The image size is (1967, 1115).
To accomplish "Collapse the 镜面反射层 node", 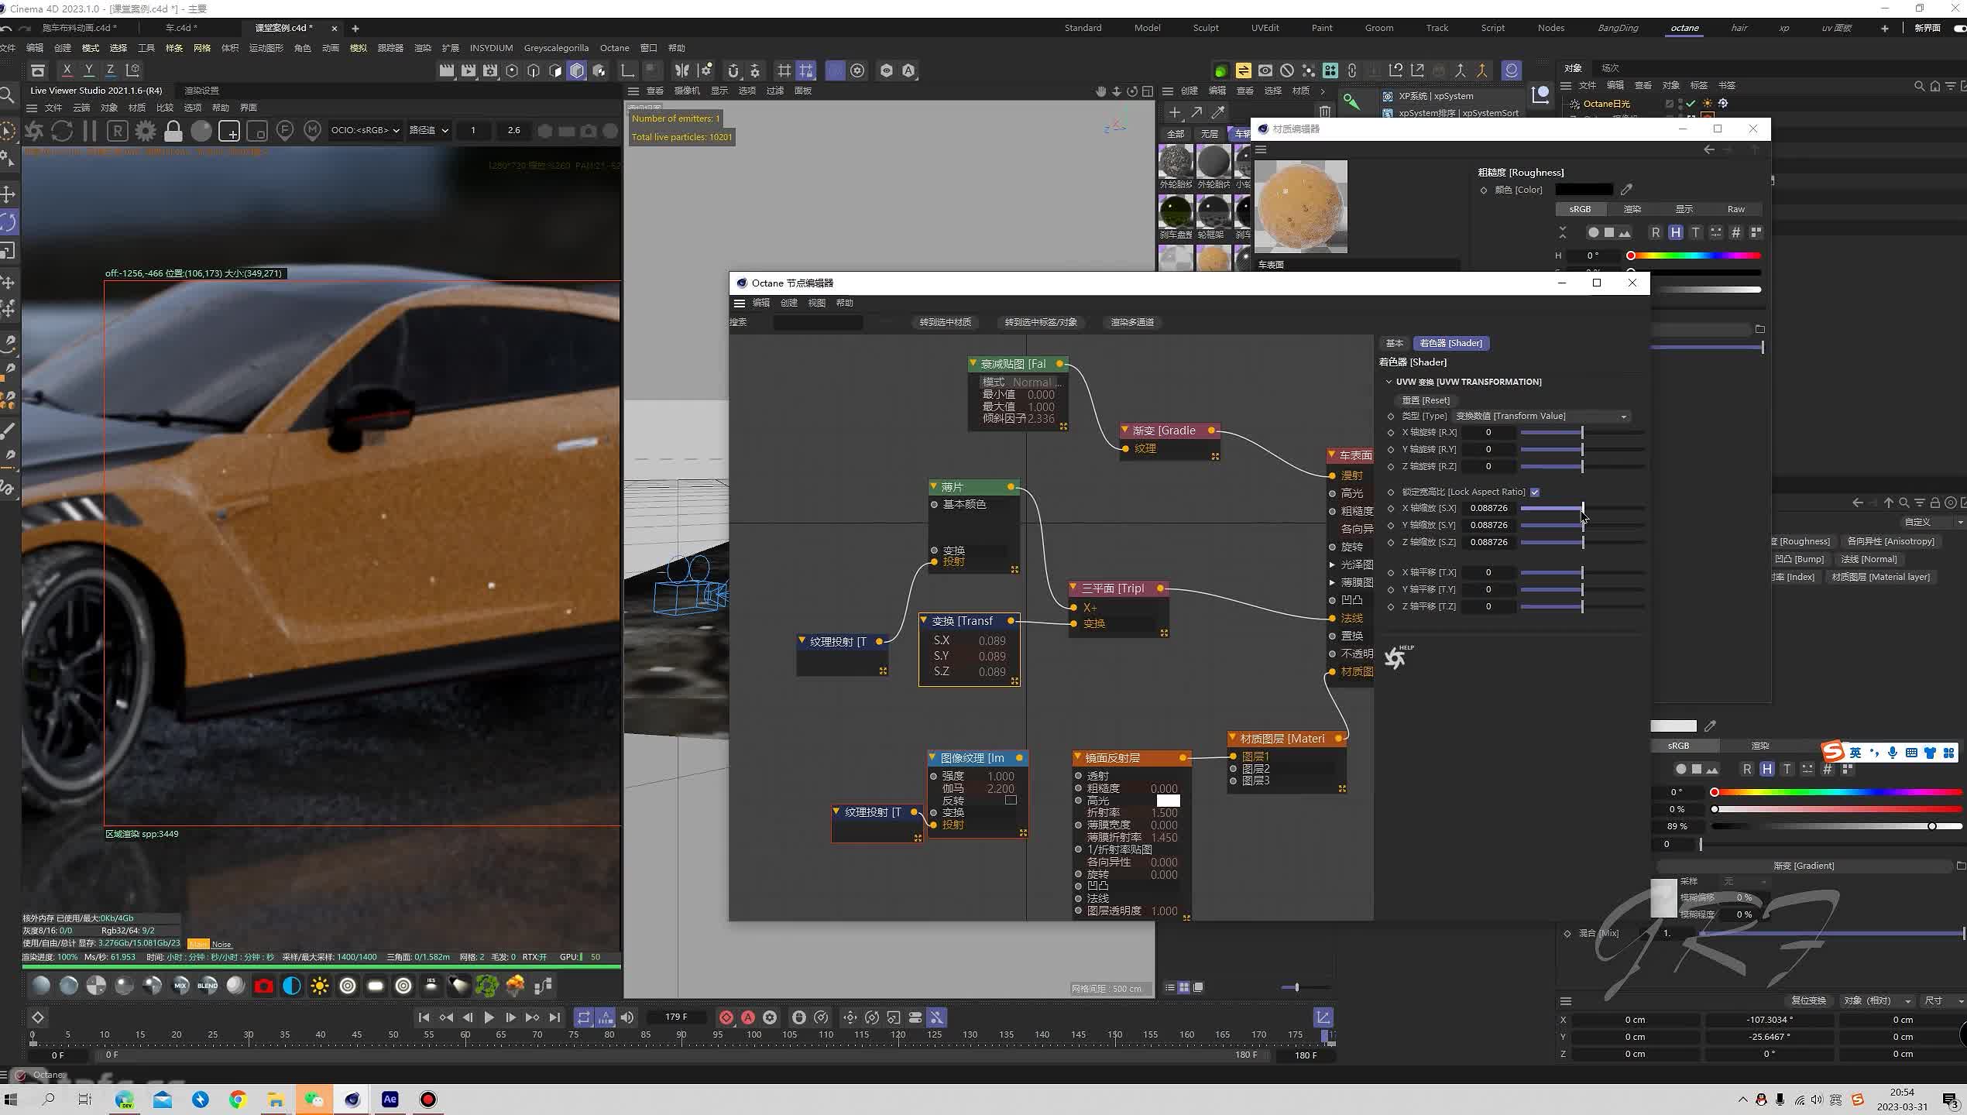I will click(x=1077, y=757).
